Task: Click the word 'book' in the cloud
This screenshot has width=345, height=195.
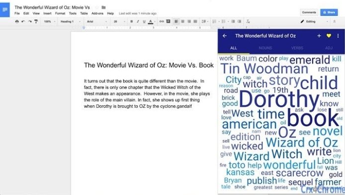Action: pyautogui.click(x=313, y=118)
